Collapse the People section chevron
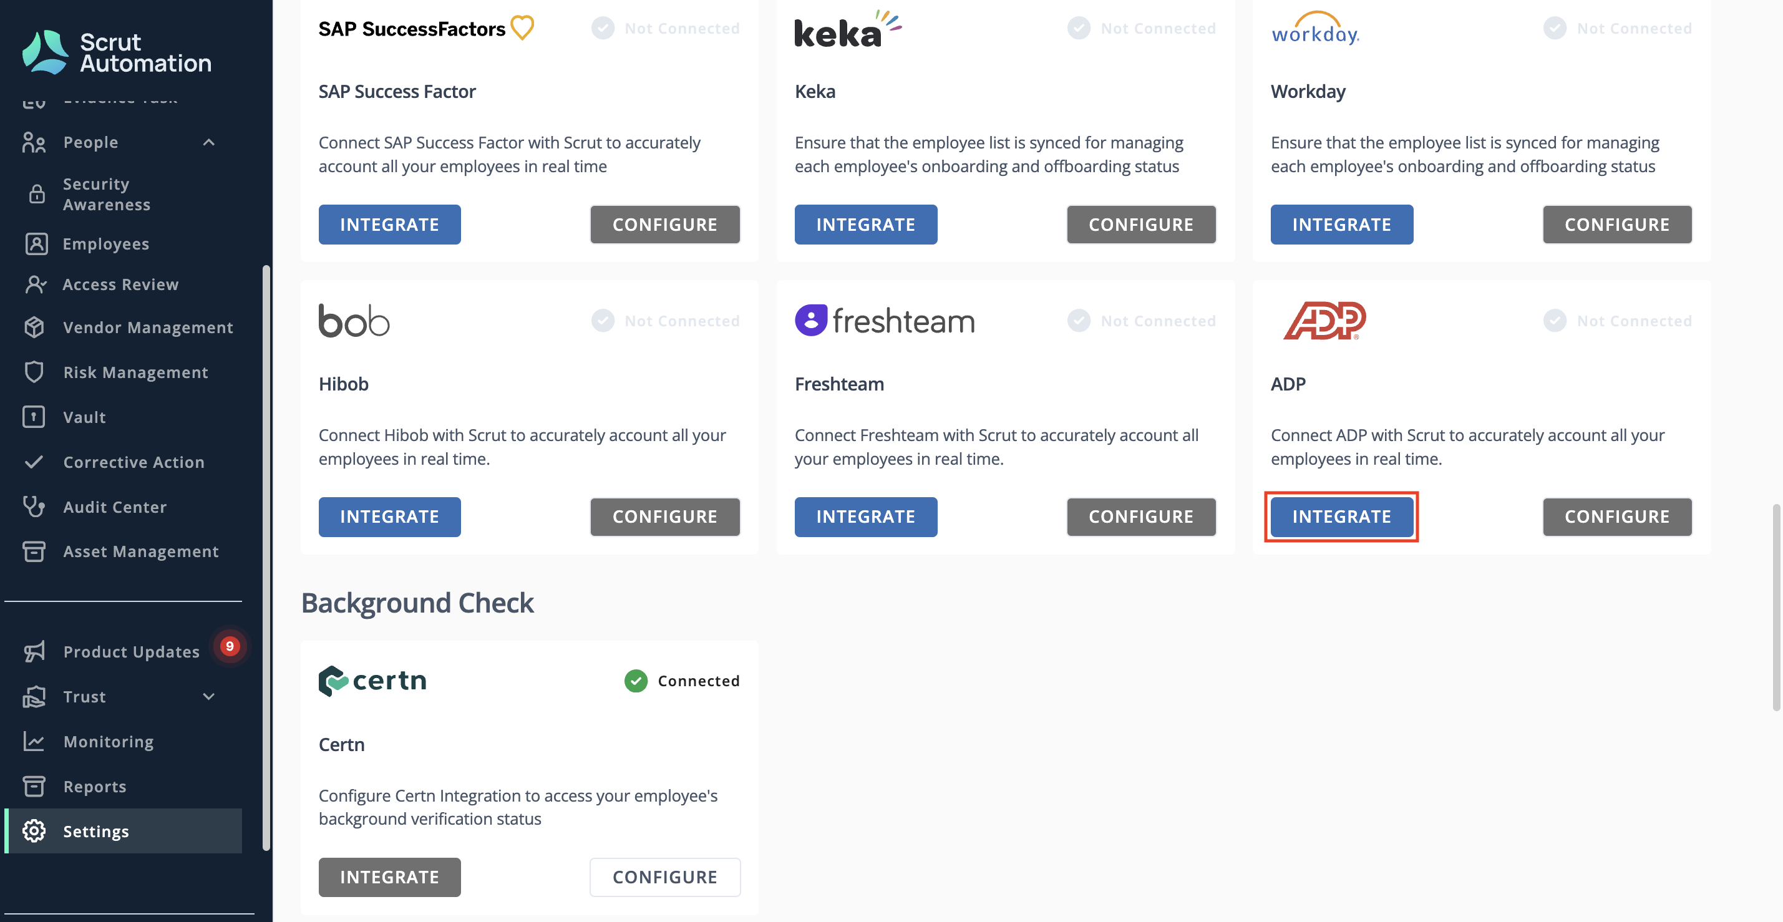This screenshot has width=1783, height=922. (x=209, y=142)
